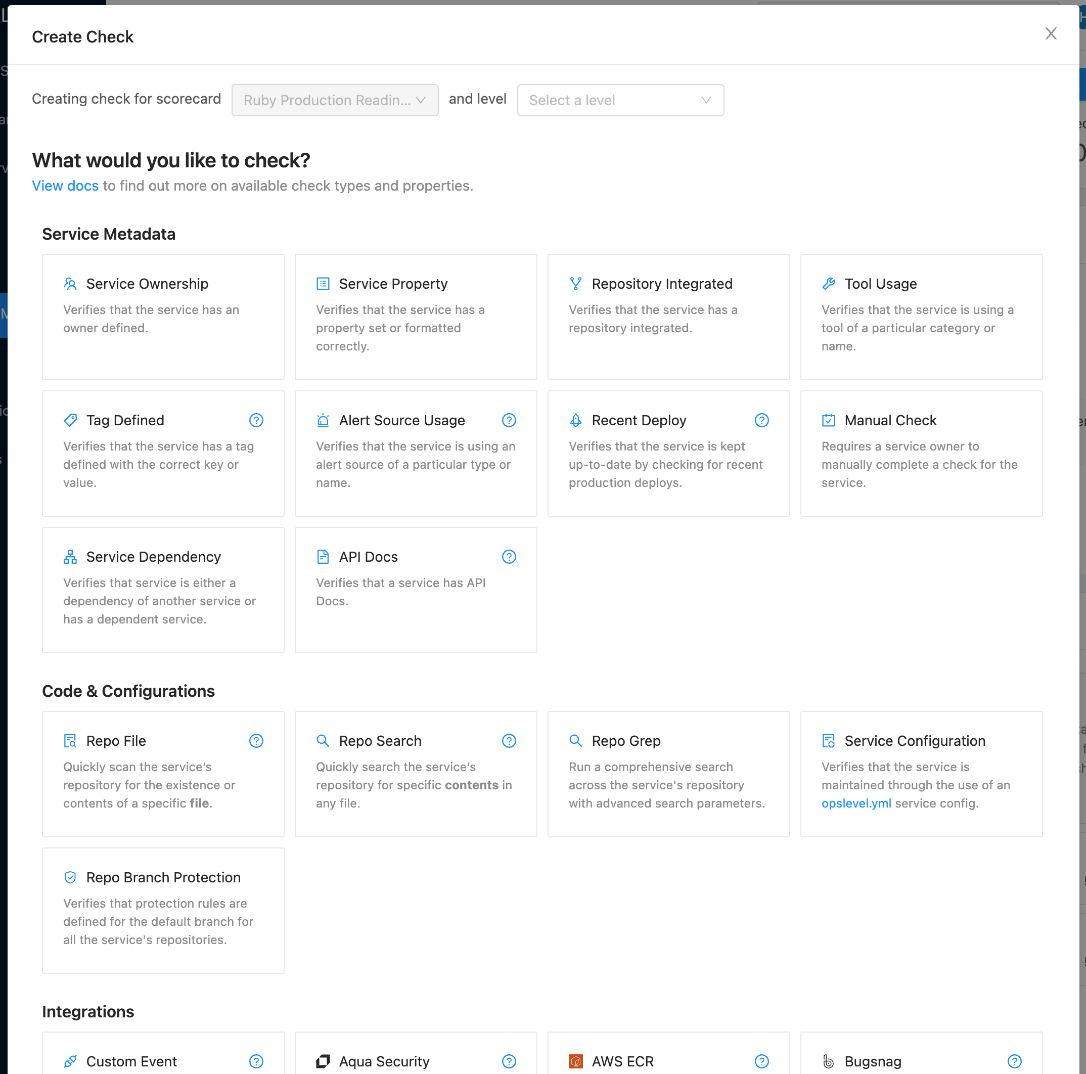
Task: Click the Alert Source Usage help icon
Action: pos(509,421)
